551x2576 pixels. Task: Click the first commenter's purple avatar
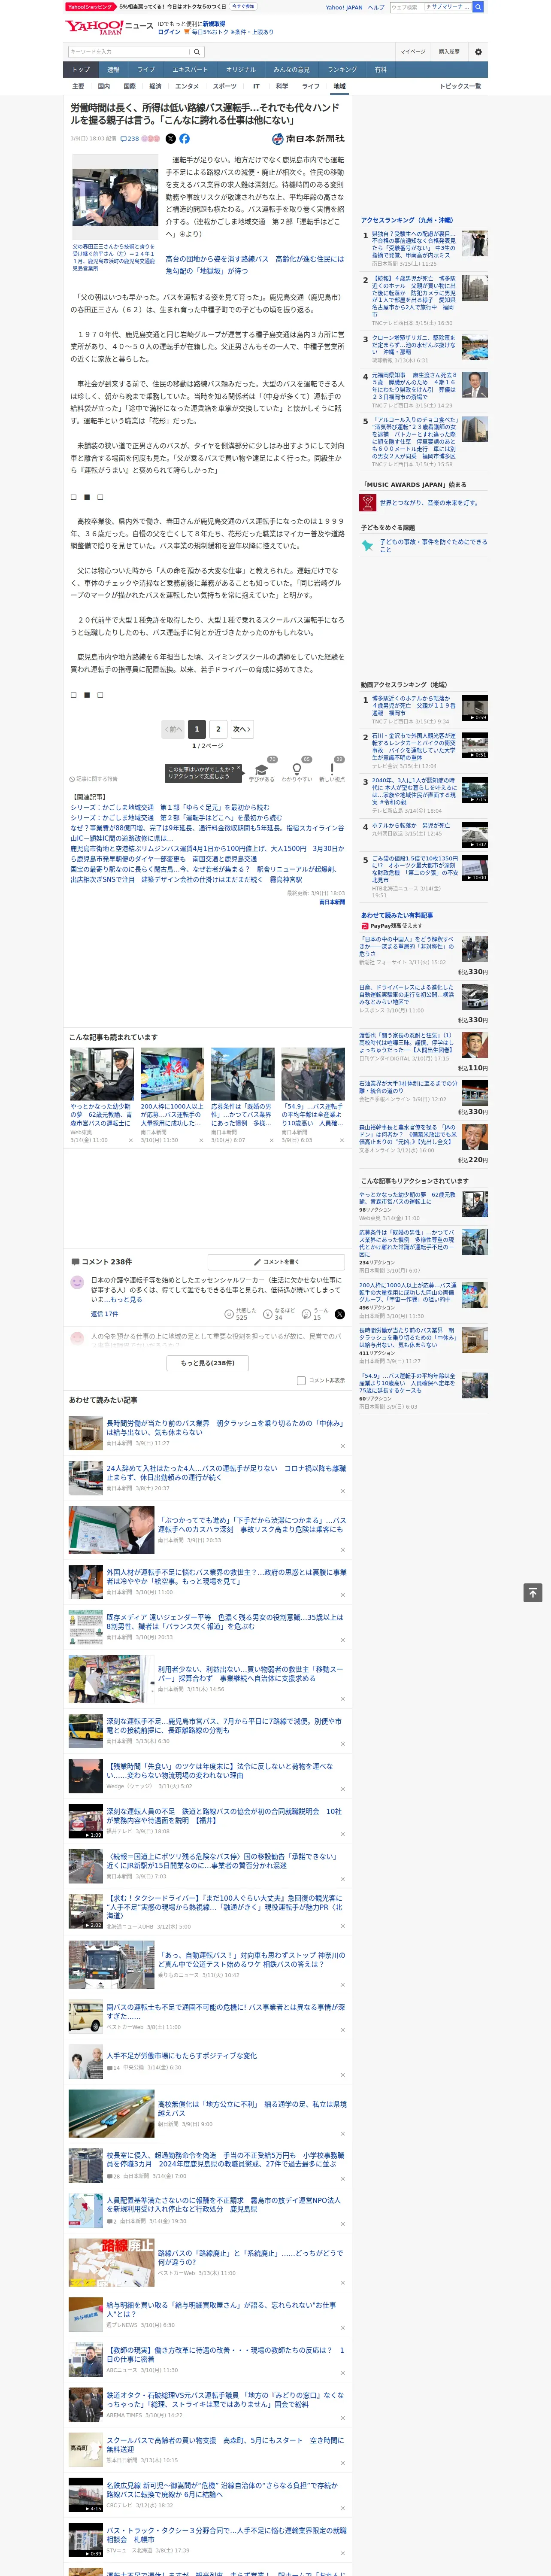click(x=77, y=1282)
